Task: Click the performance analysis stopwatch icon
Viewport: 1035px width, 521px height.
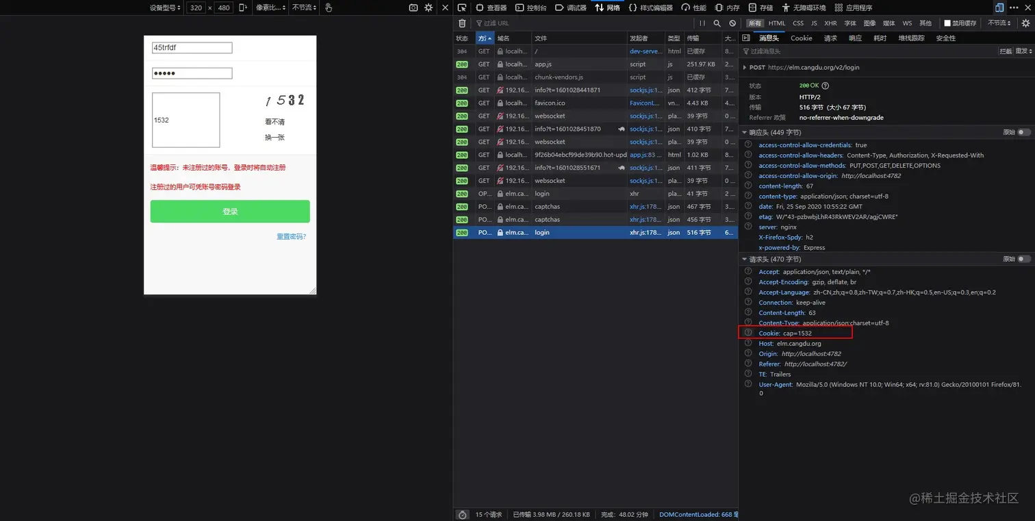Action: coord(462,514)
